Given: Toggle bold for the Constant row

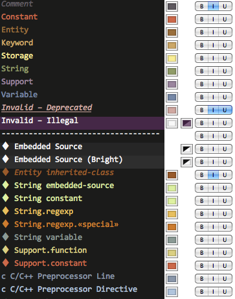Looking at the screenshot, I should pyautogui.click(x=201, y=19).
